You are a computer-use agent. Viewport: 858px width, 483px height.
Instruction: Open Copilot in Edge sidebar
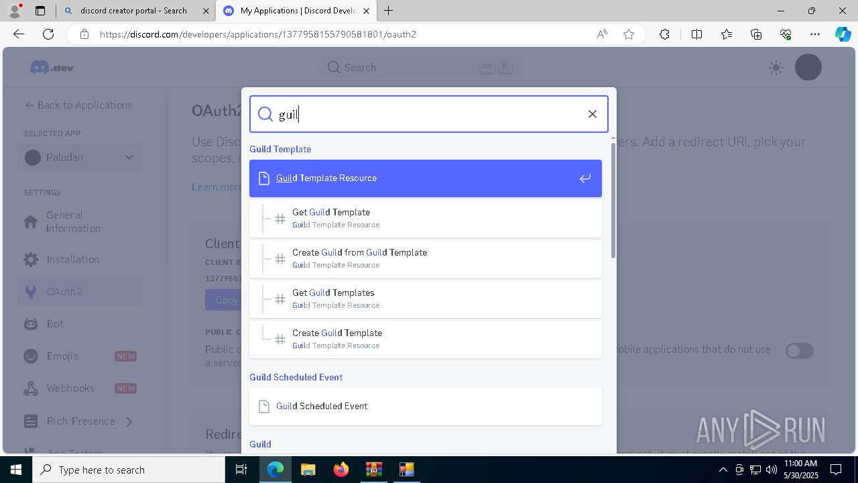click(843, 34)
